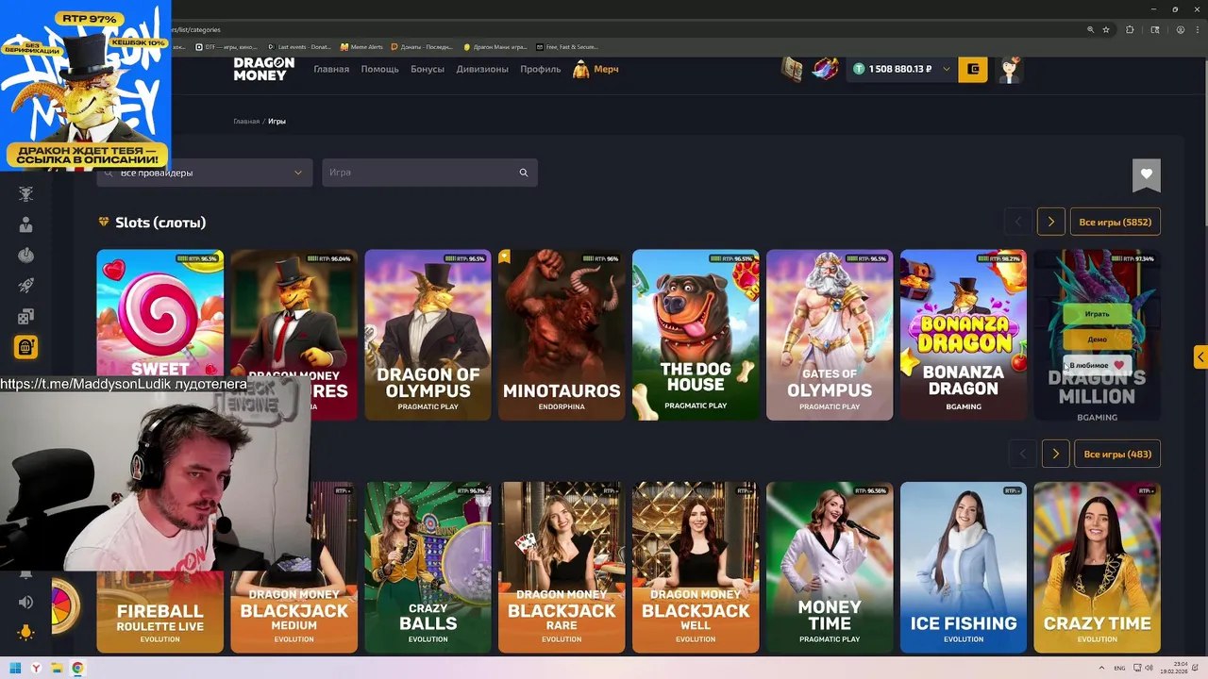Viewport: 1208px width, 679px height.
Task: Open the Blackjack Well live table
Action: (696, 568)
